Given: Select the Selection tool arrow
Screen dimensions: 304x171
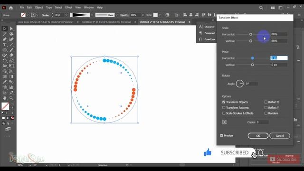Looking at the screenshot, I should coord(5,28).
